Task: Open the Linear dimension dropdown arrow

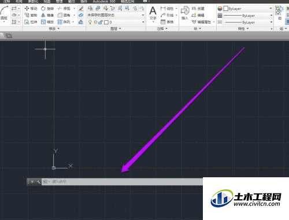Action: click(176, 9)
